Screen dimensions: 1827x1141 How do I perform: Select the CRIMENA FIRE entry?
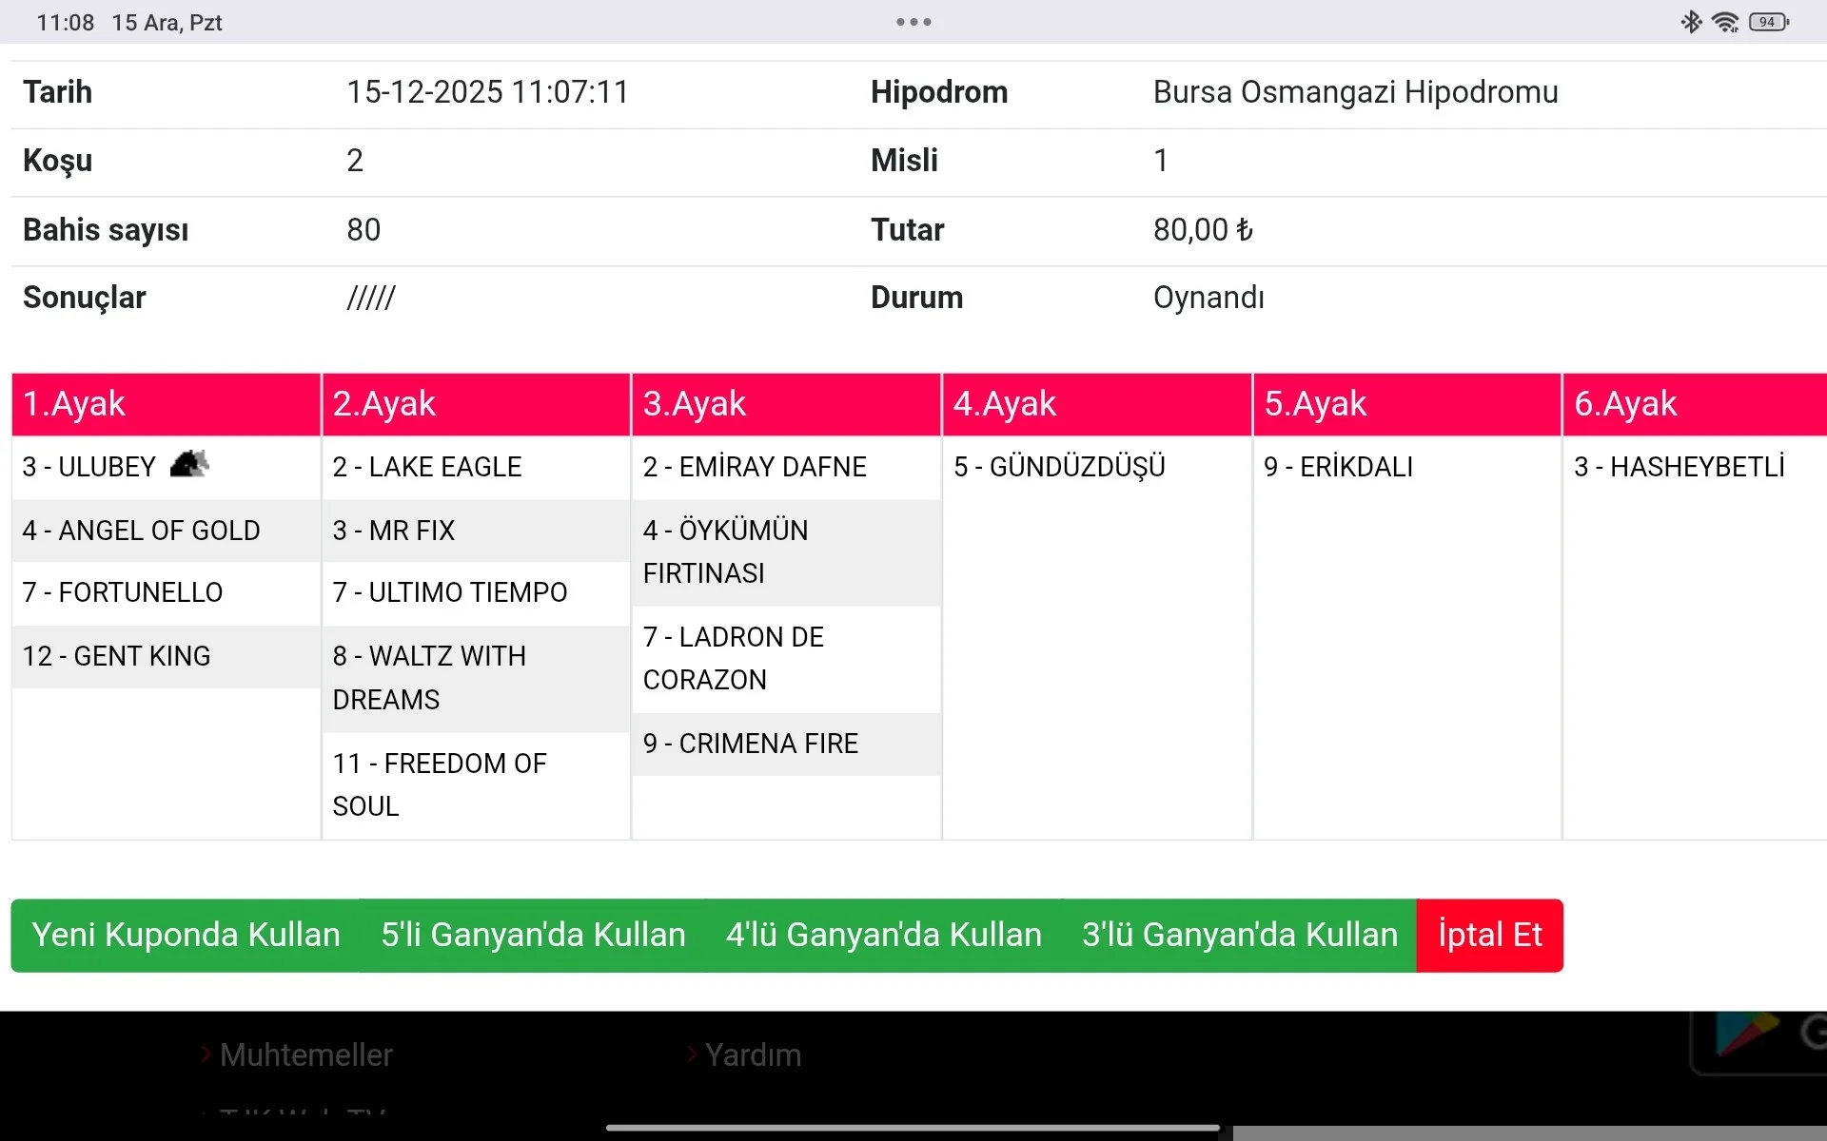point(751,744)
